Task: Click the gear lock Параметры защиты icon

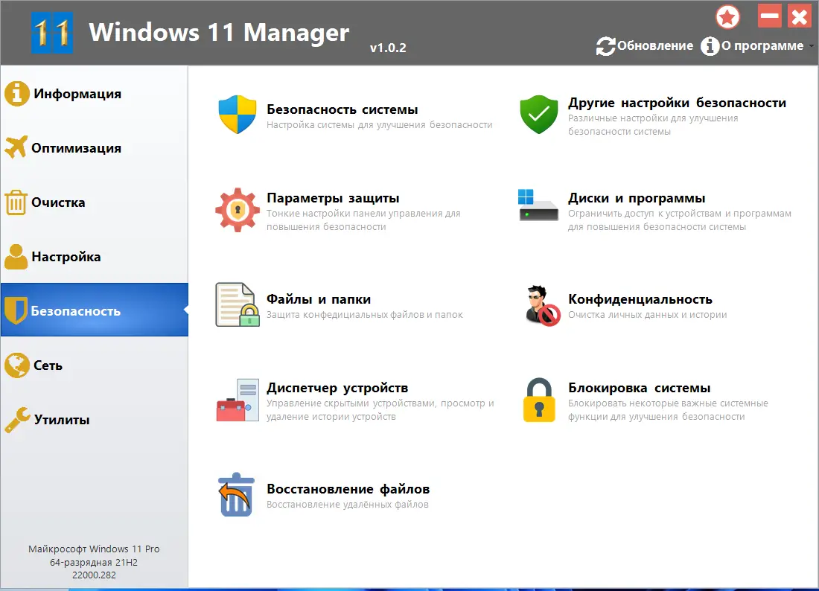Action: click(x=238, y=210)
